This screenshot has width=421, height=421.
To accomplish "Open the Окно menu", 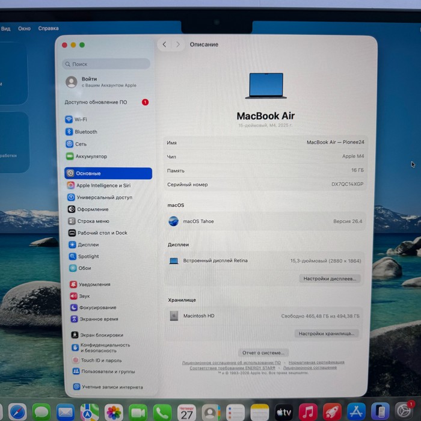I will click(x=24, y=28).
